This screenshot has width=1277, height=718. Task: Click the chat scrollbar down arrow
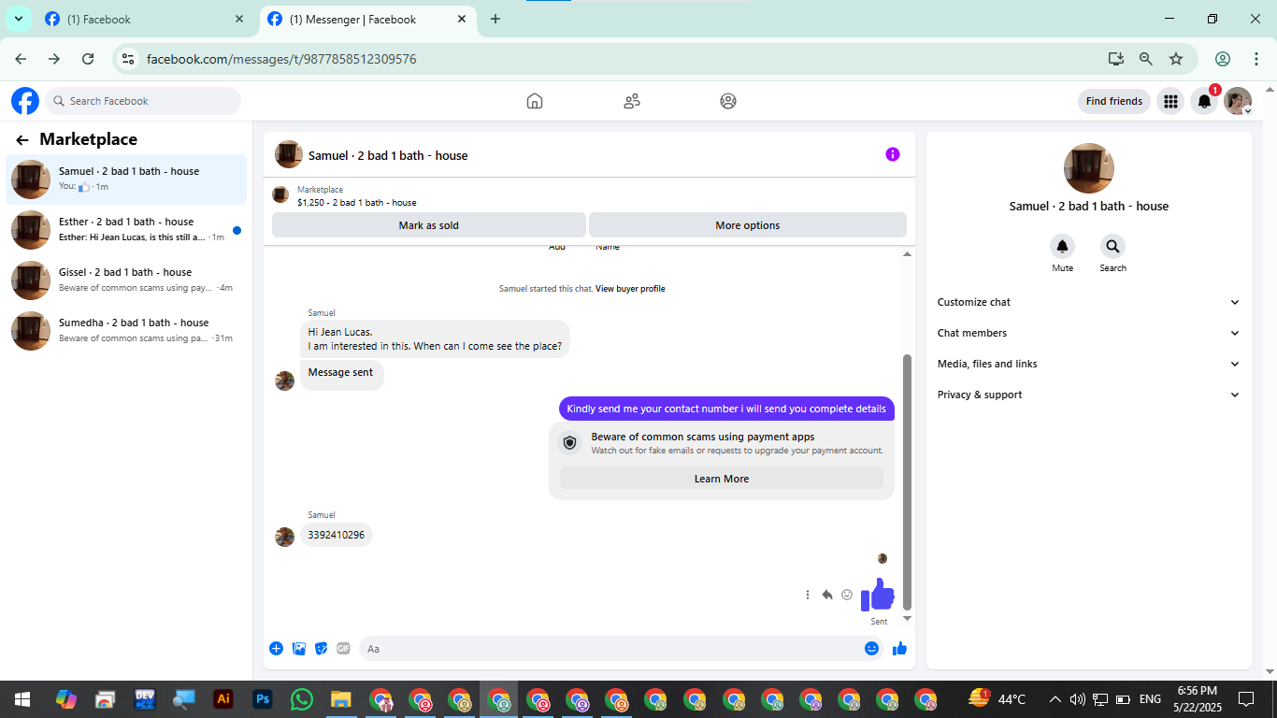pos(907,618)
